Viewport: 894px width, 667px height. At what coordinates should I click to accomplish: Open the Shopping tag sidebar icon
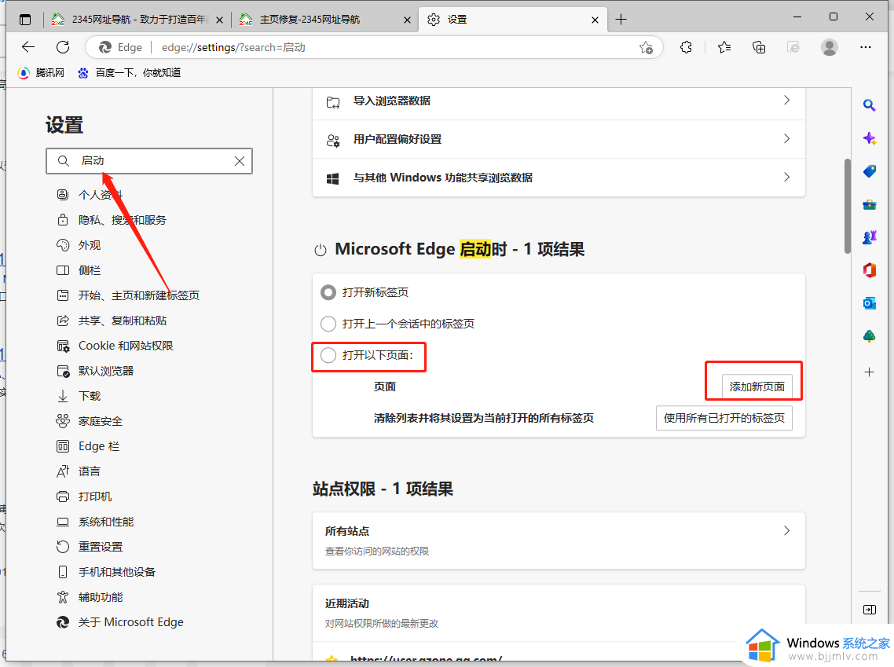point(869,171)
